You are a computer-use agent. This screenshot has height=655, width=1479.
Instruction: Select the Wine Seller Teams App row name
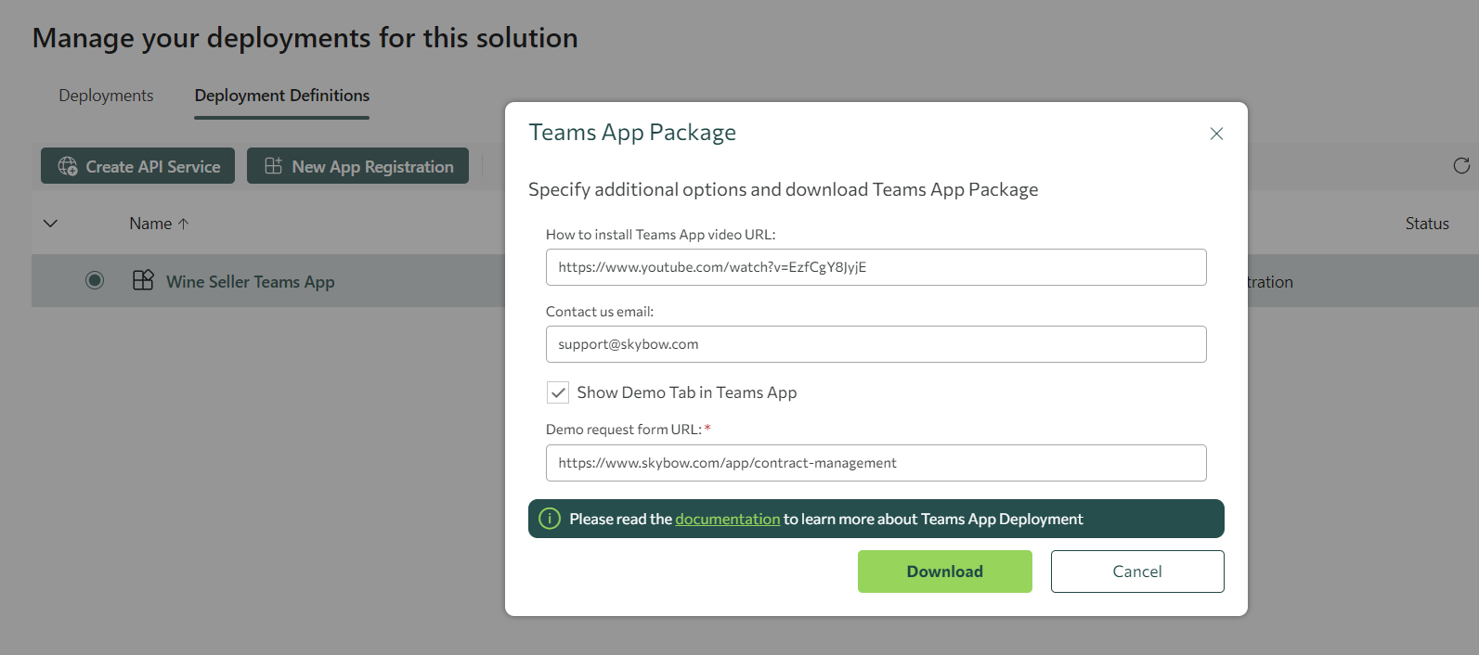(250, 282)
